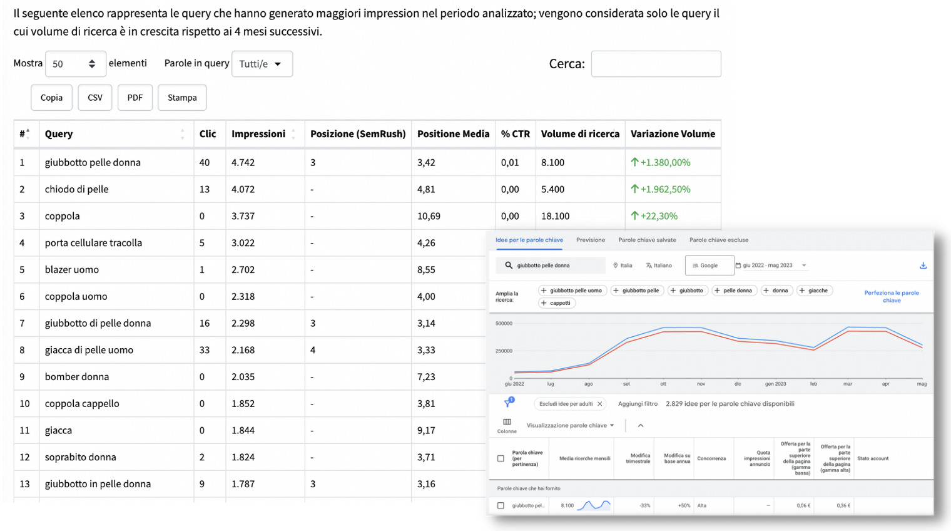
Task: Click the download arrow icon in keyword planner
Action: pyautogui.click(x=923, y=265)
